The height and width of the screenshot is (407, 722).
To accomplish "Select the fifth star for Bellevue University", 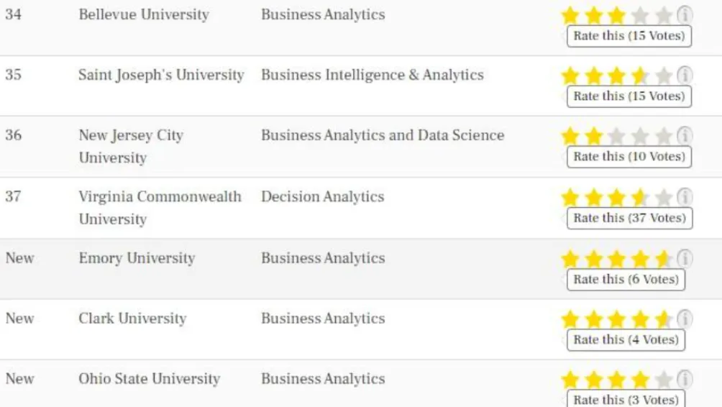I will point(664,15).
